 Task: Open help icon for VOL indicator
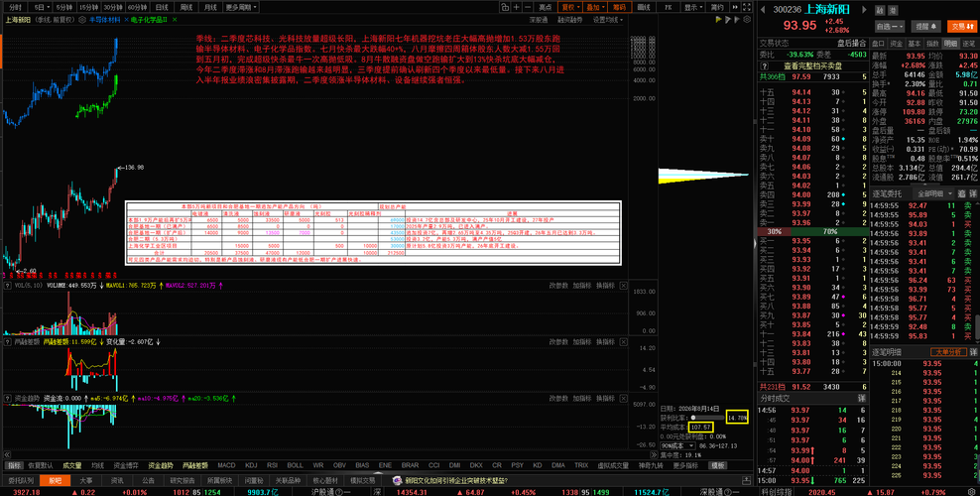point(7,285)
